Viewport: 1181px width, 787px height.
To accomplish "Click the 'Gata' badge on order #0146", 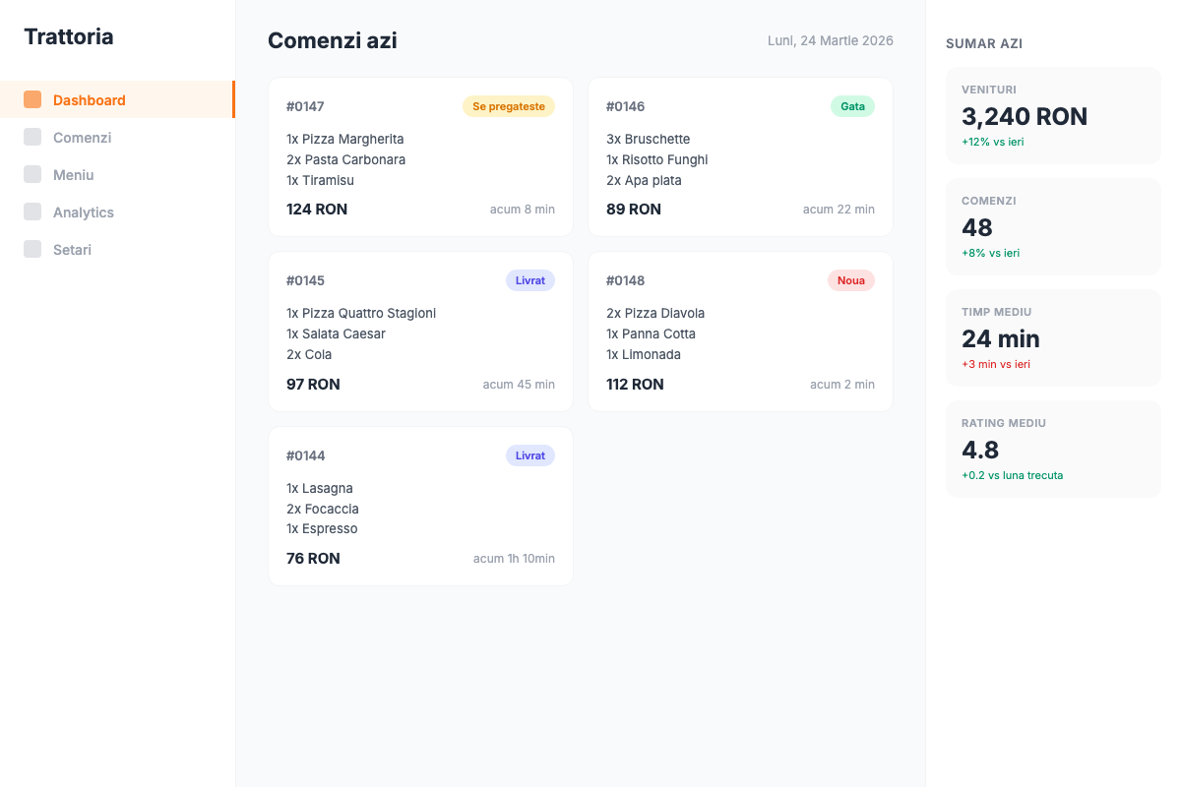I will (852, 106).
